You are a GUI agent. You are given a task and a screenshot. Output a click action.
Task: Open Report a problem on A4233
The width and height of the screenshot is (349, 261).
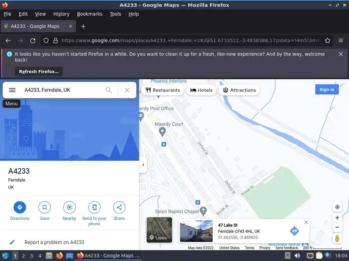54,242
